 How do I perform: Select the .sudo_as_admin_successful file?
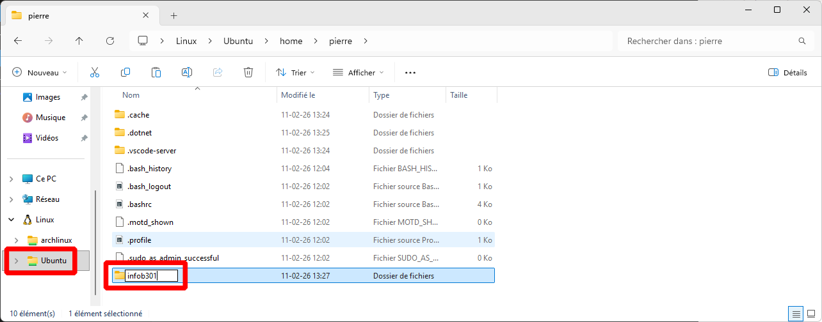[x=303, y=258]
